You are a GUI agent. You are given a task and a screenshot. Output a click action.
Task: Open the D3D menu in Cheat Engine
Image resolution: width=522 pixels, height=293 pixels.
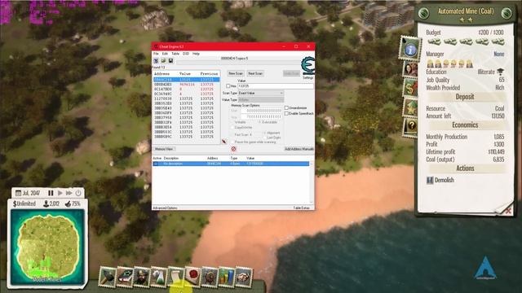[x=186, y=54]
